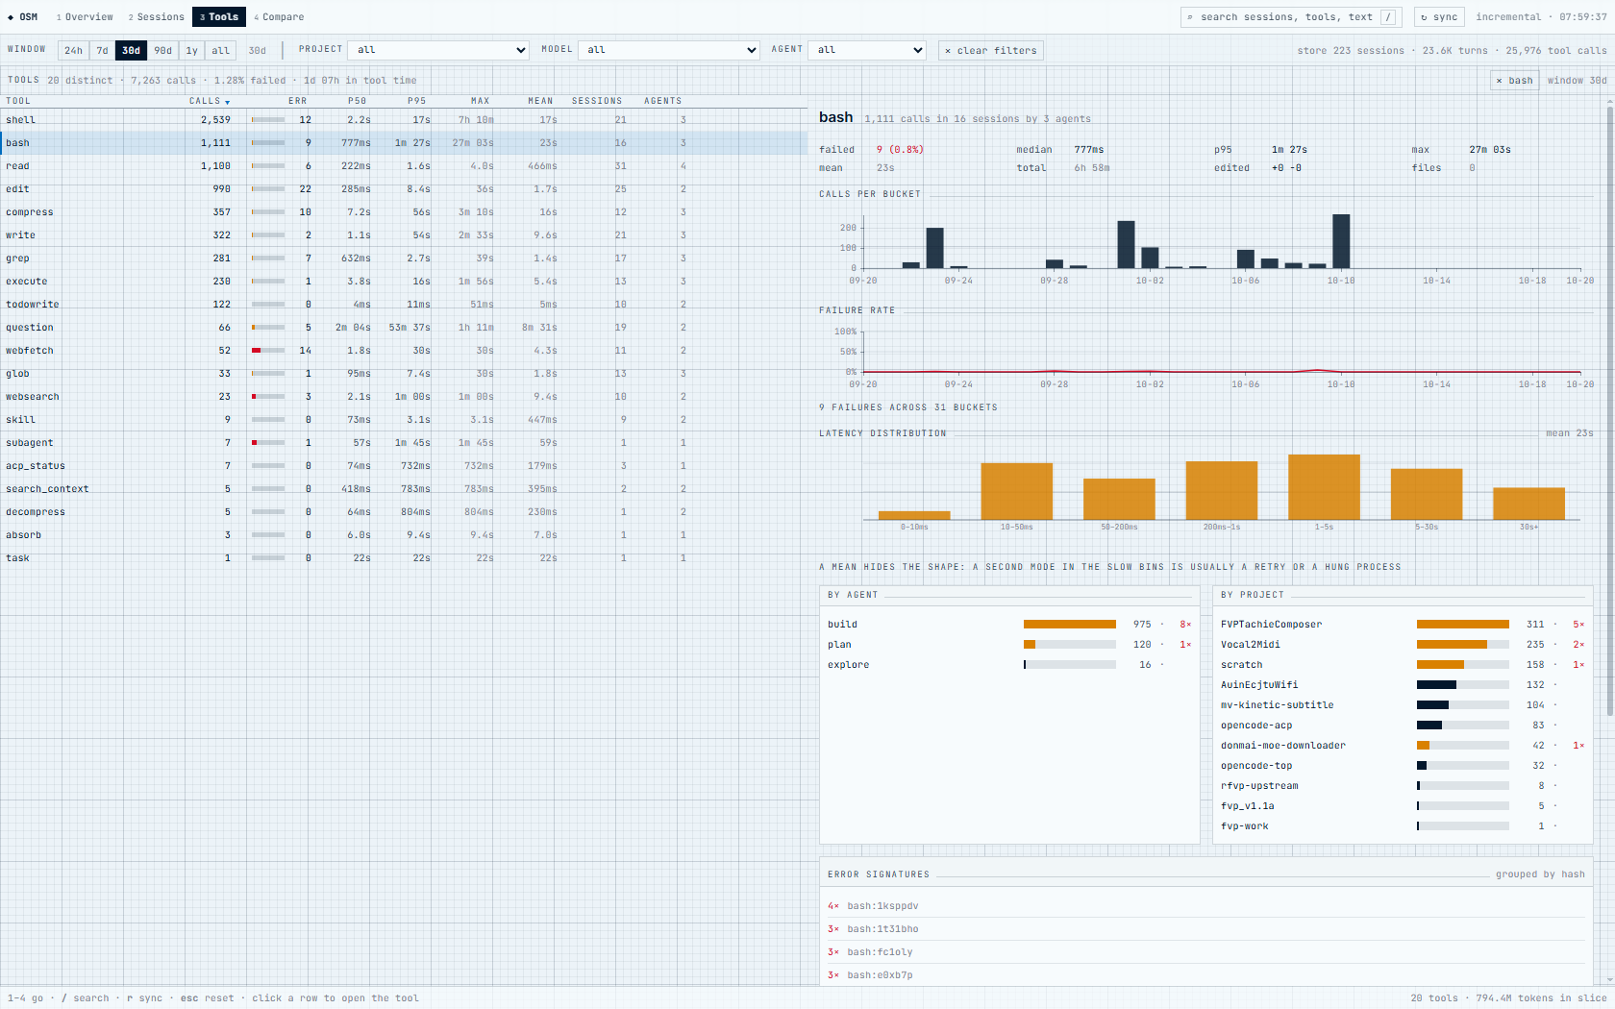Viewport: 1615px width, 1009px height.
Task: Remove the bash filter chip
Action: [x=1514, y=81]
